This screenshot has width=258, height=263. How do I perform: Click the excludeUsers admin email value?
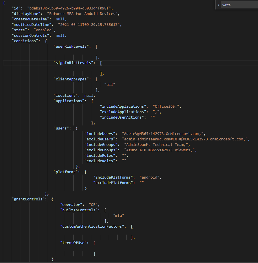[186, 139]
